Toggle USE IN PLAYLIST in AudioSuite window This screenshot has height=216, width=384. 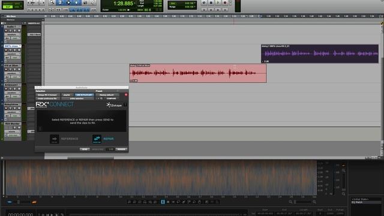[84, 95]
